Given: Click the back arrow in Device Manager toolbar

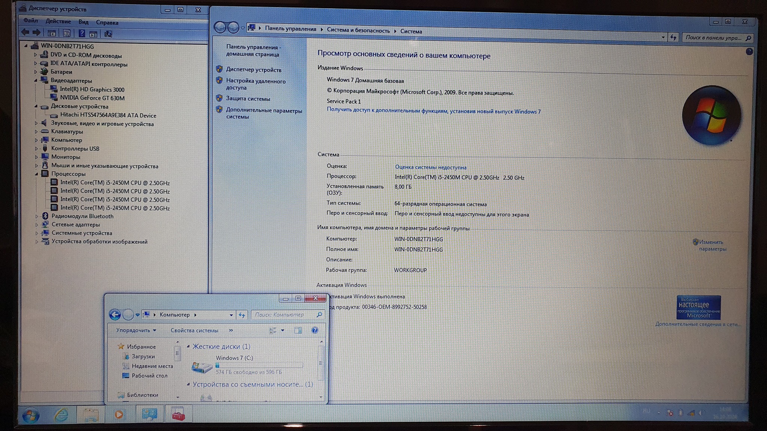Looking at the screenshot, I should (25, 33).
